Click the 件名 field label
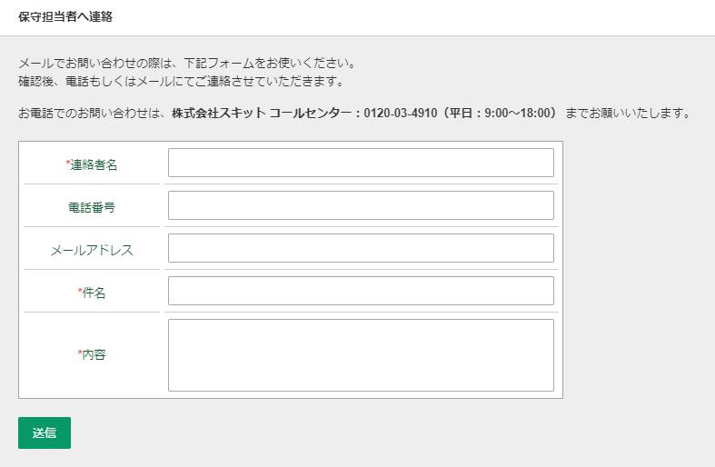 tap(94, 293)
